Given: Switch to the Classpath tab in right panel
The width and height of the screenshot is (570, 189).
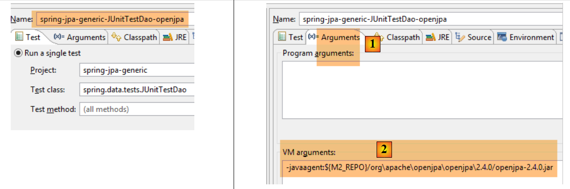Looking at the screenshot, I should tap(404, 37).
